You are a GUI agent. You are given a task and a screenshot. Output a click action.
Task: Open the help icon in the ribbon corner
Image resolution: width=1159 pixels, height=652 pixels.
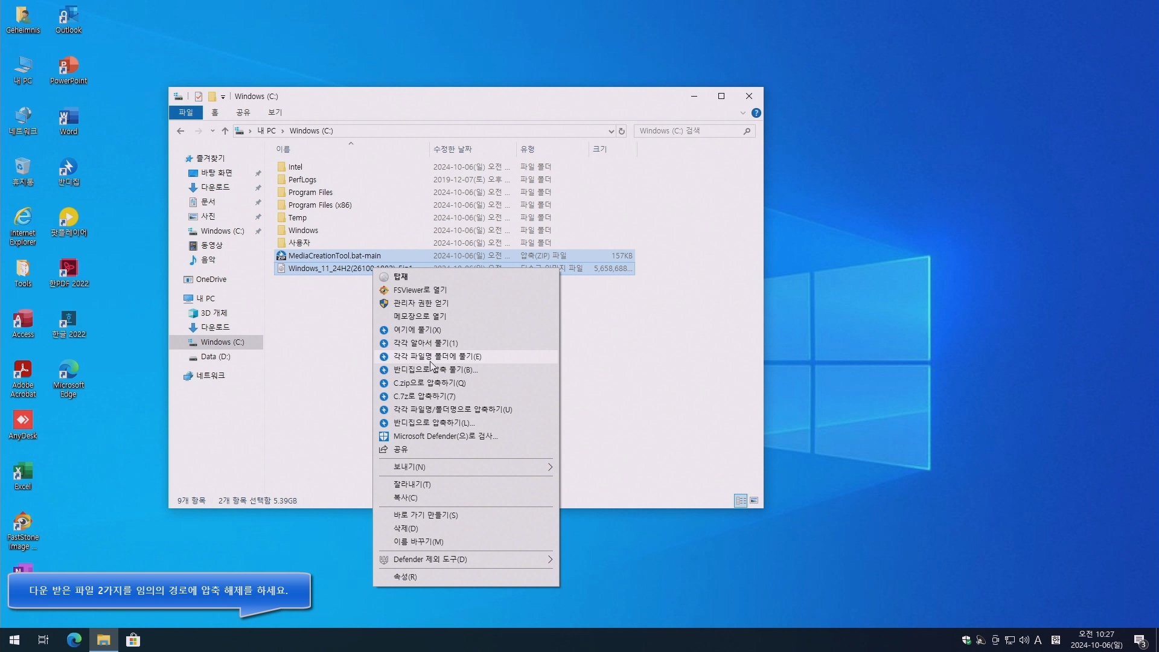pyautogui.click(x=756, y=113)
